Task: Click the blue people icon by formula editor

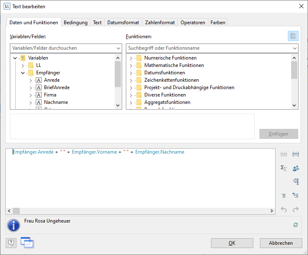Action: [295, 168]
